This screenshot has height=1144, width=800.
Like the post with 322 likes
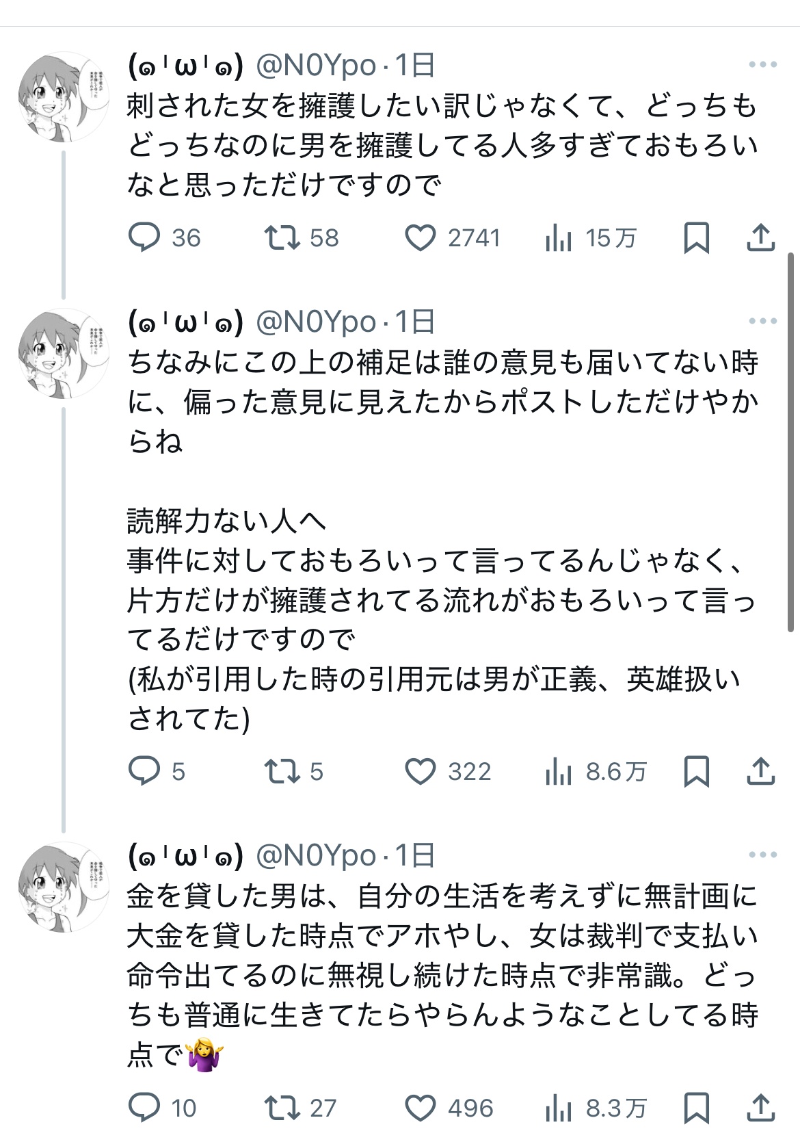[421, 771]
